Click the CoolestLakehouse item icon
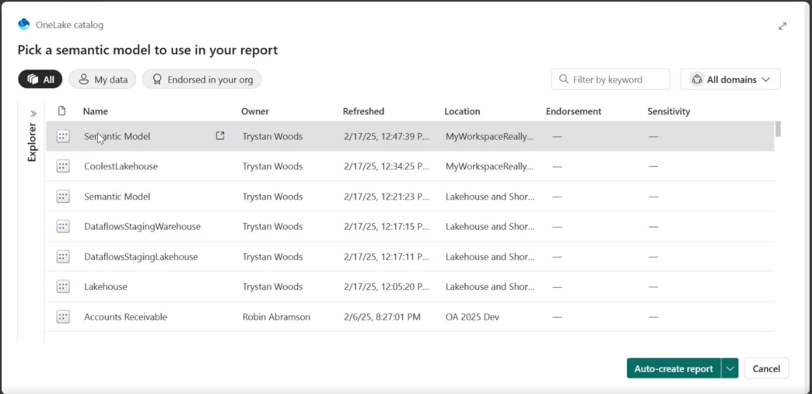Viewport: 812px width, 394px height. tap(63, 166)
